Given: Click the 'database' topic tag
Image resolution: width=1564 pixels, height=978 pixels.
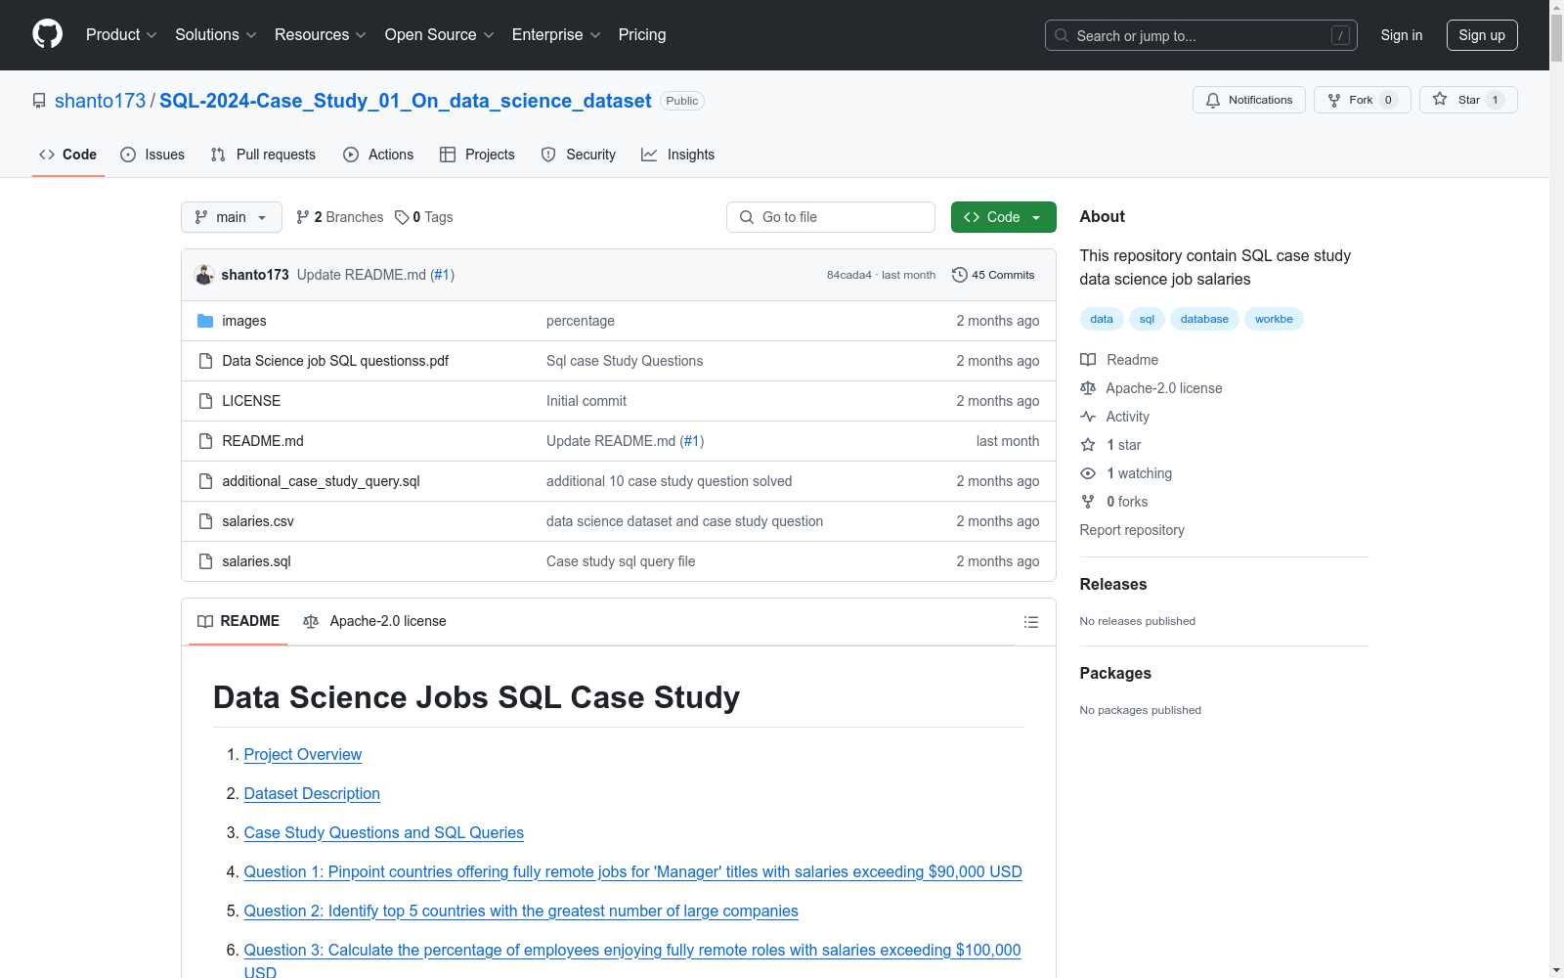Looking at the screenshot, I should pos(1204,319).
